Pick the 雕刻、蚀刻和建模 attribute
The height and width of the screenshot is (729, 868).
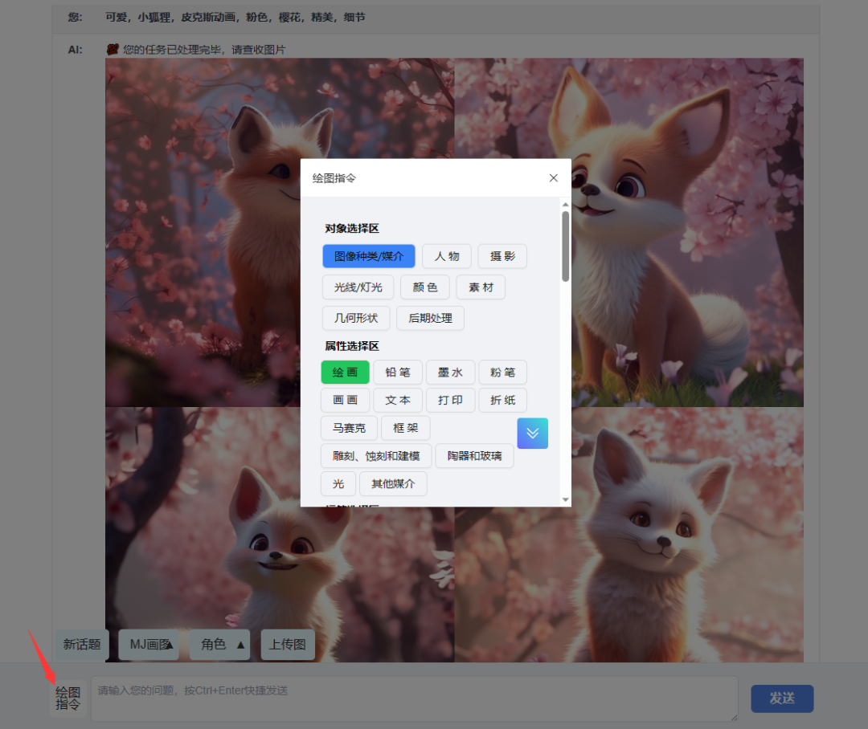tap(376, 456)
